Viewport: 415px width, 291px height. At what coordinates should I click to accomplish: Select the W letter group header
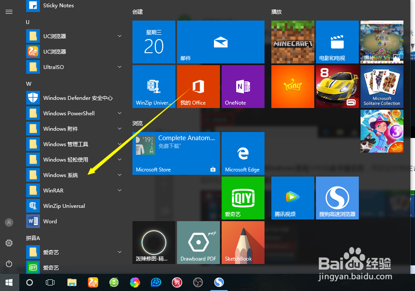pos(29,84)
